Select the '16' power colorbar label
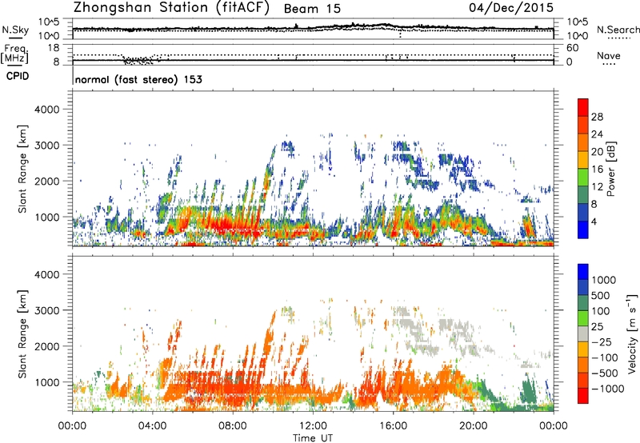The width and height of the screenshot is (640, 443). pyautogui.click(x=597, y=170)
